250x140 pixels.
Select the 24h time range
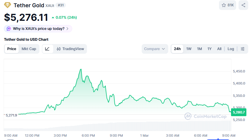(177, 49)
